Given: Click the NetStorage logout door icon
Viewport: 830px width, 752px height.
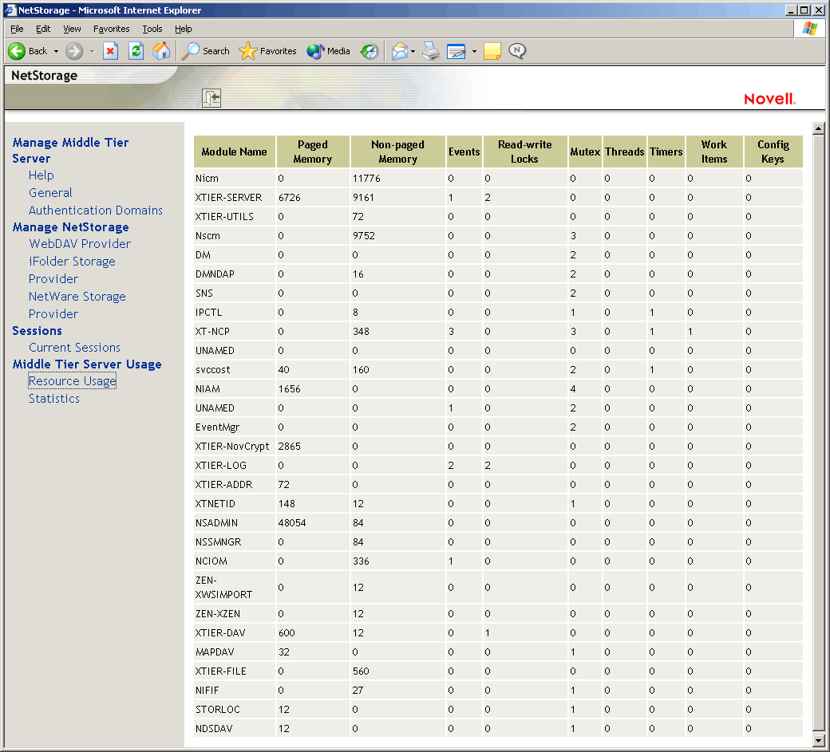Looking at the screenshot, I should [211, 97].
